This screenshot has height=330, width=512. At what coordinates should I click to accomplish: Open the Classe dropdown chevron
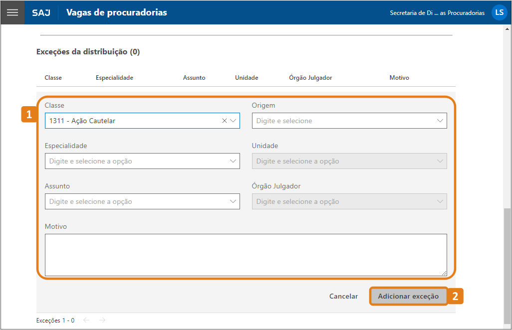[233, 121]
